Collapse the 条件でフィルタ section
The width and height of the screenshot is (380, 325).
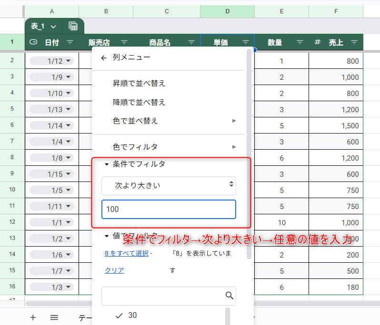pos(107,164)
